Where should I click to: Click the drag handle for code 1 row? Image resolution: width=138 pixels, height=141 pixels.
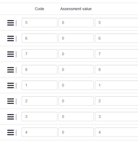[10, 85]
